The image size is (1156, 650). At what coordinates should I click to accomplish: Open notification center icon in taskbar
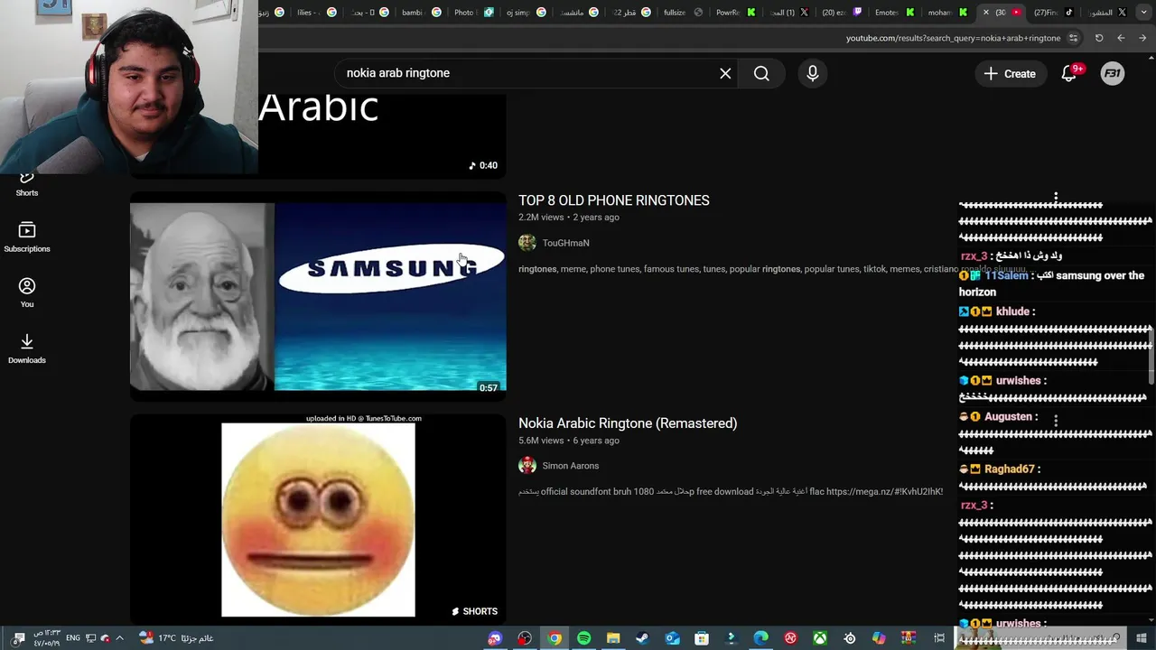(18, 638)
